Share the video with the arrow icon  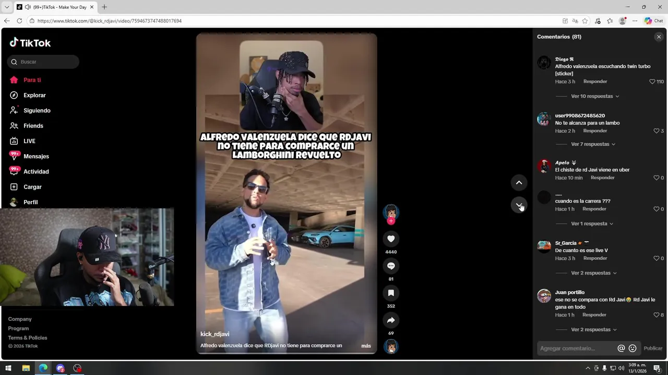(x=391, y=320)
